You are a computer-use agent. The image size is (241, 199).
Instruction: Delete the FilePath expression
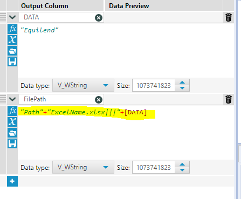pos(229,99)
